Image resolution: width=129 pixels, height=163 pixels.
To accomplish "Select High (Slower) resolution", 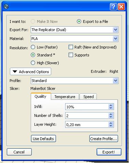I will tap(33, 63).
